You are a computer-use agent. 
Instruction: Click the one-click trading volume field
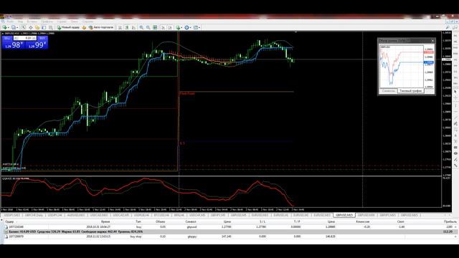[x=25, y=38]
